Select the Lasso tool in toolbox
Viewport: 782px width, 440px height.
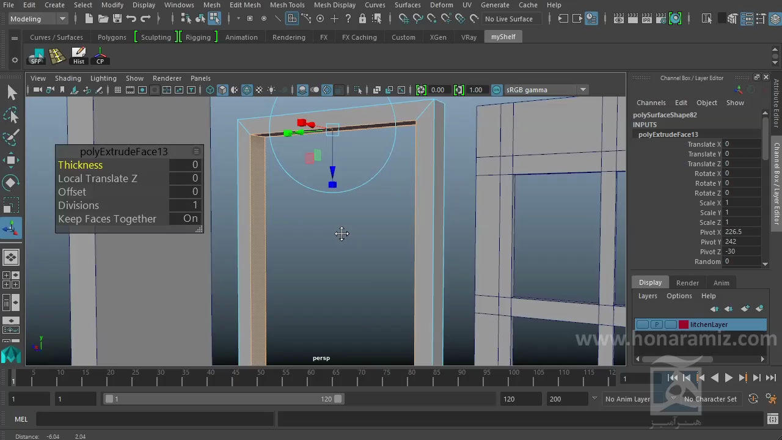[11, 116]
